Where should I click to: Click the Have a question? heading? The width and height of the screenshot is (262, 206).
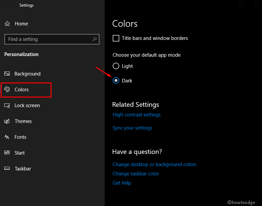137,152
